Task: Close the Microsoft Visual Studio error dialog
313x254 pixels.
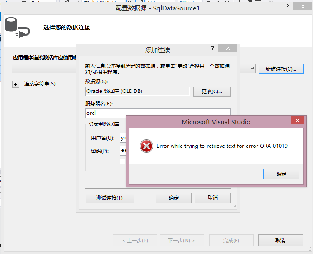Action: point(297,120)
